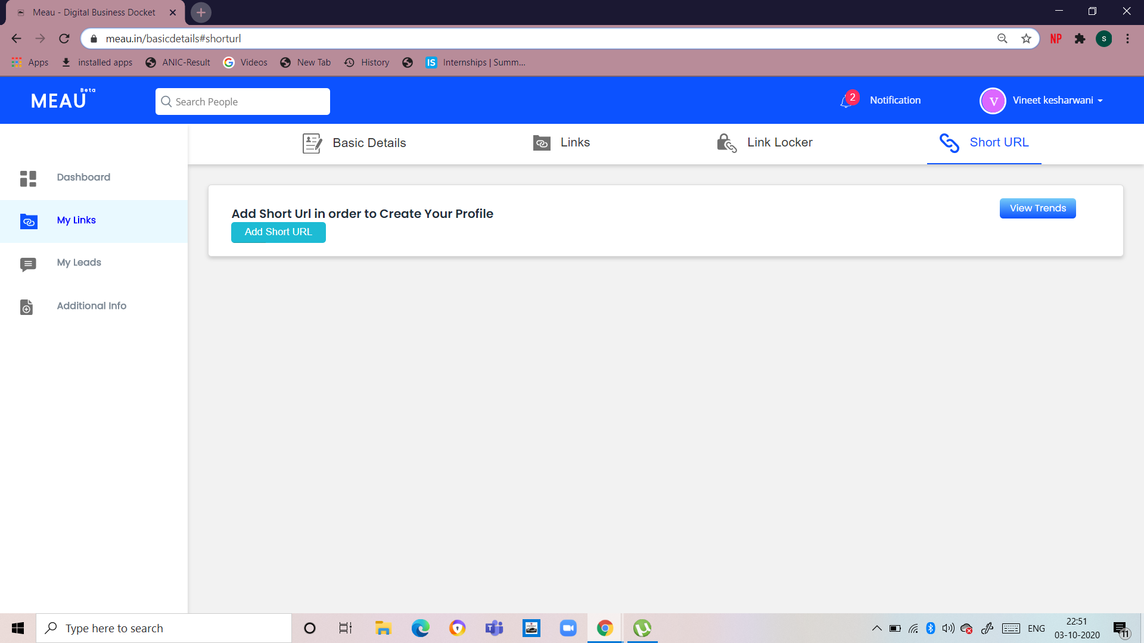Open the Notification link
This screenshot has width=1144, height=643.
pyautogui.click(x=895, y=101)
